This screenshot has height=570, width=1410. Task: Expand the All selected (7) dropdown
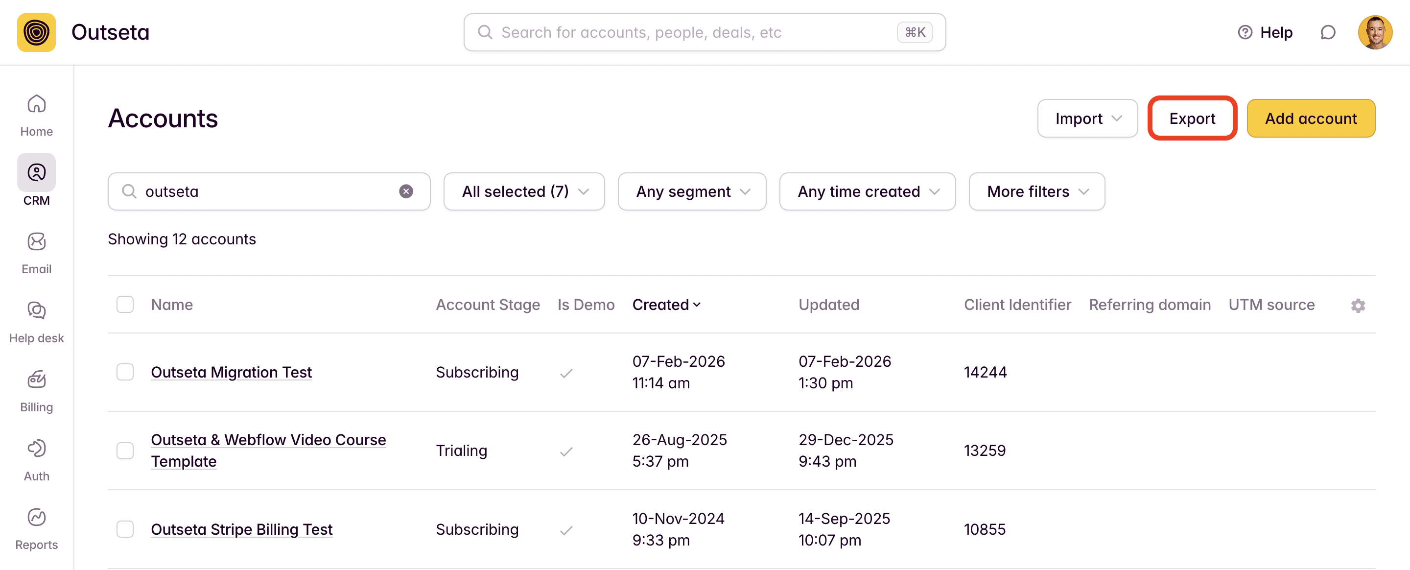524,191
